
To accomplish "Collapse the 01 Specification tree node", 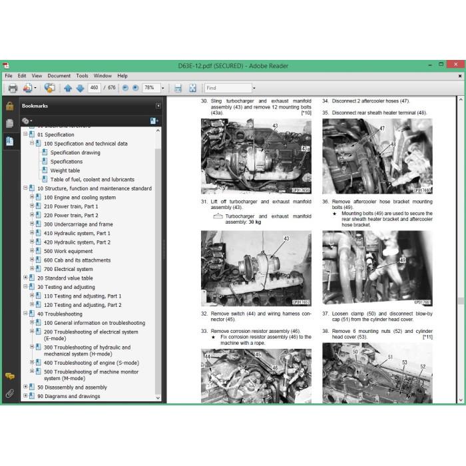I will [25, 134].
